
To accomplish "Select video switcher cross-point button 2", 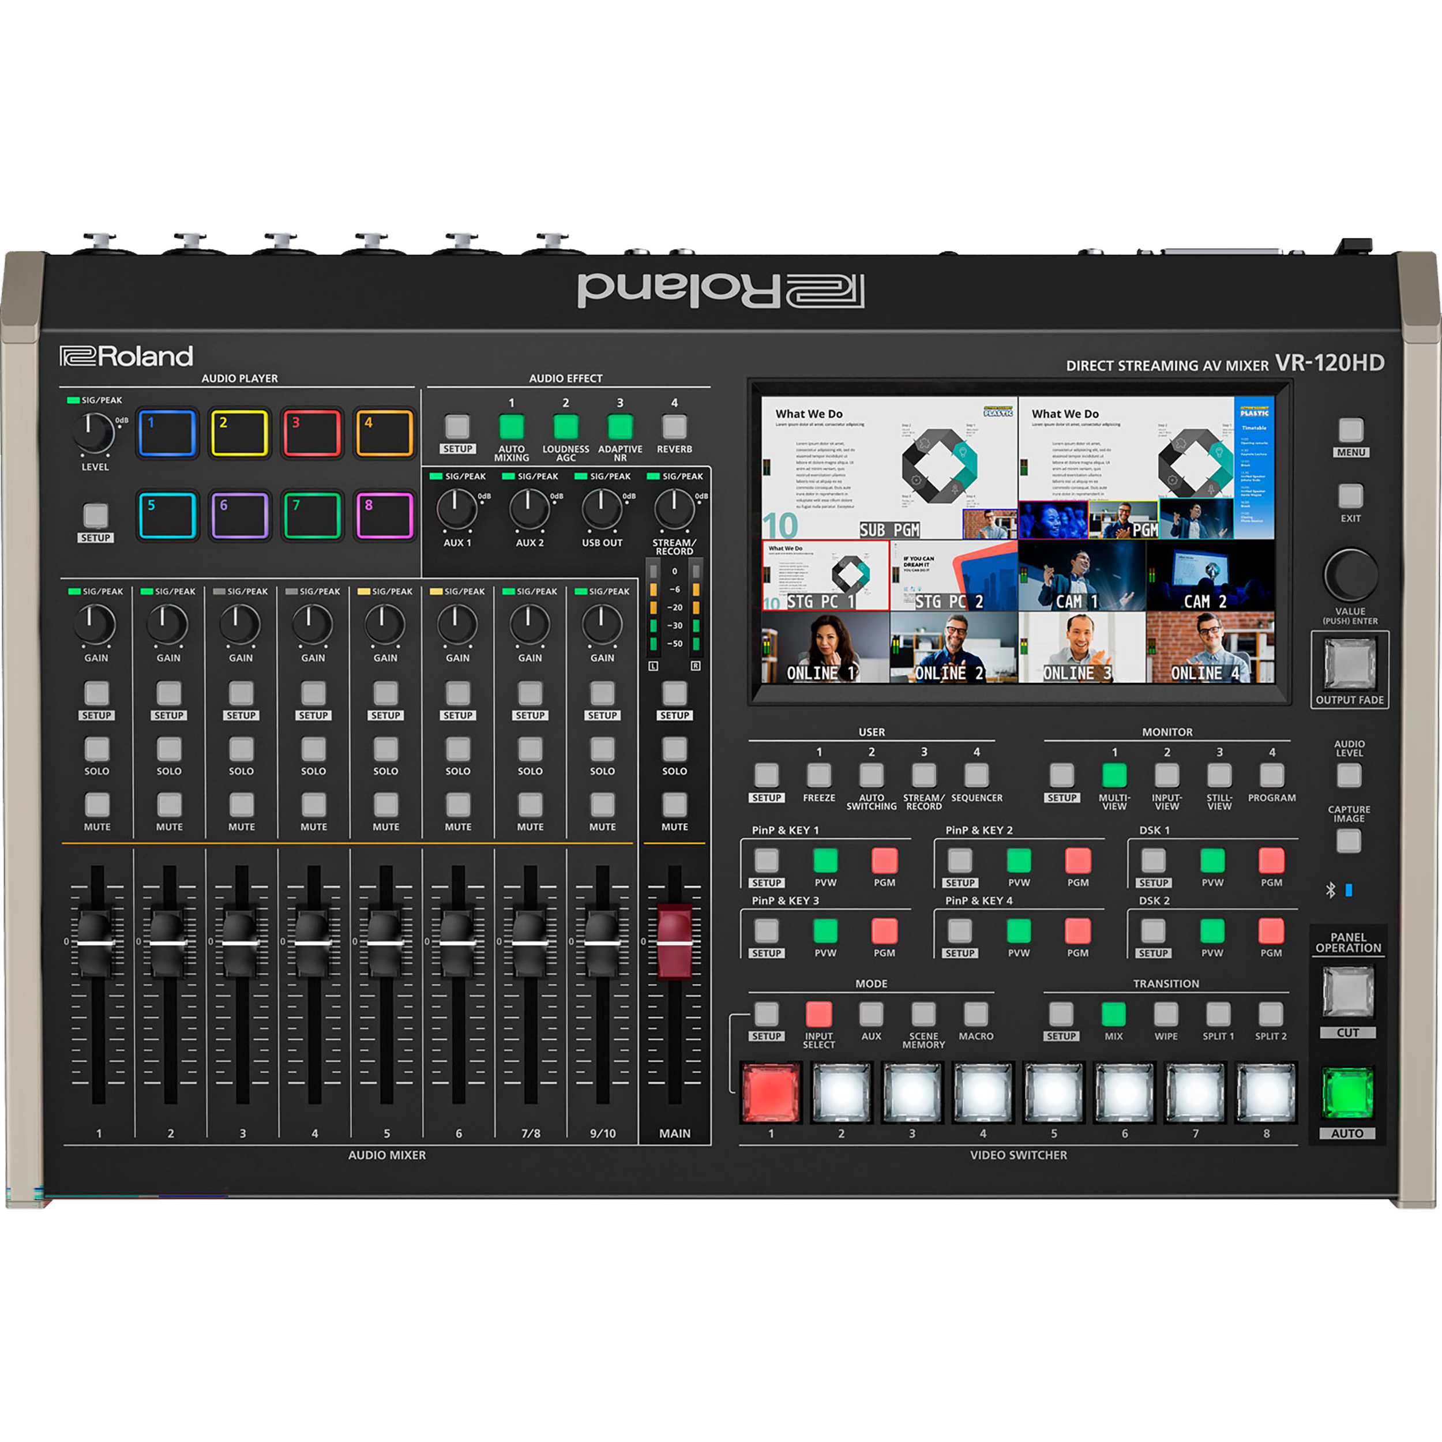I will point(841,1092).
